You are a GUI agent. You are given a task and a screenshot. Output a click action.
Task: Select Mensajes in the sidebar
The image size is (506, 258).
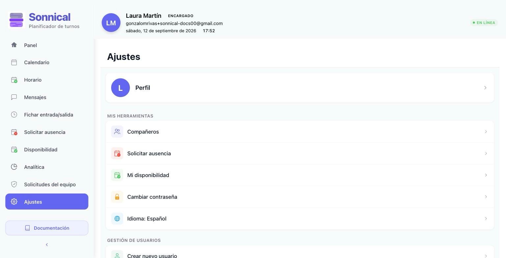coord(47,97)
